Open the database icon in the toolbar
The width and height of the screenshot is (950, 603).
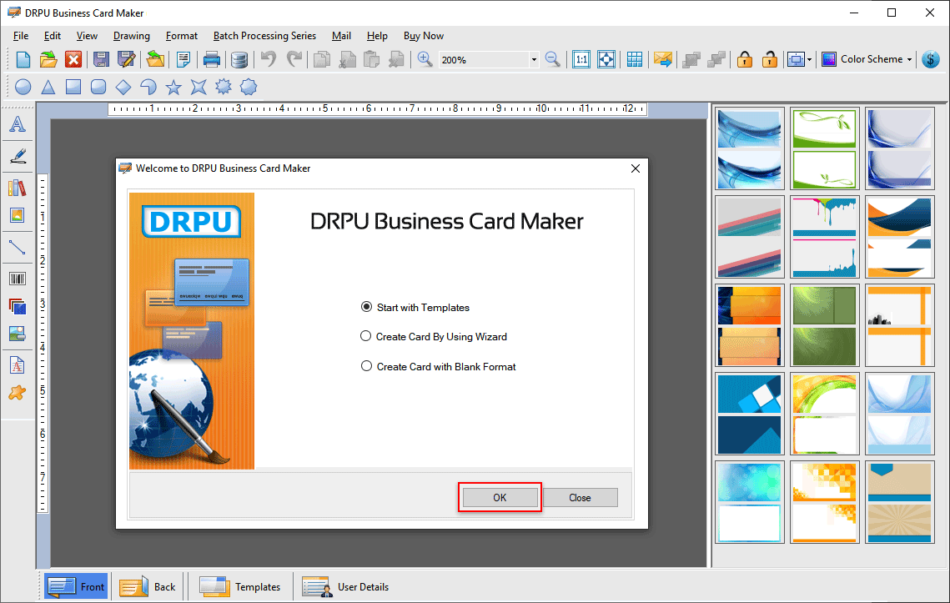239,59
